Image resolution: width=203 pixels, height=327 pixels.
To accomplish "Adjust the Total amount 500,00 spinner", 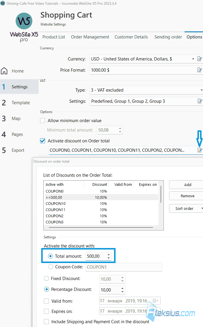I will [109, 256].
